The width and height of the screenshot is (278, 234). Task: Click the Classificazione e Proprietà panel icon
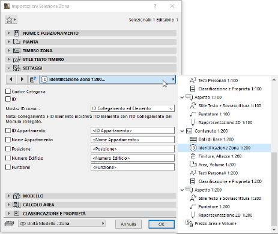(17, 214)
